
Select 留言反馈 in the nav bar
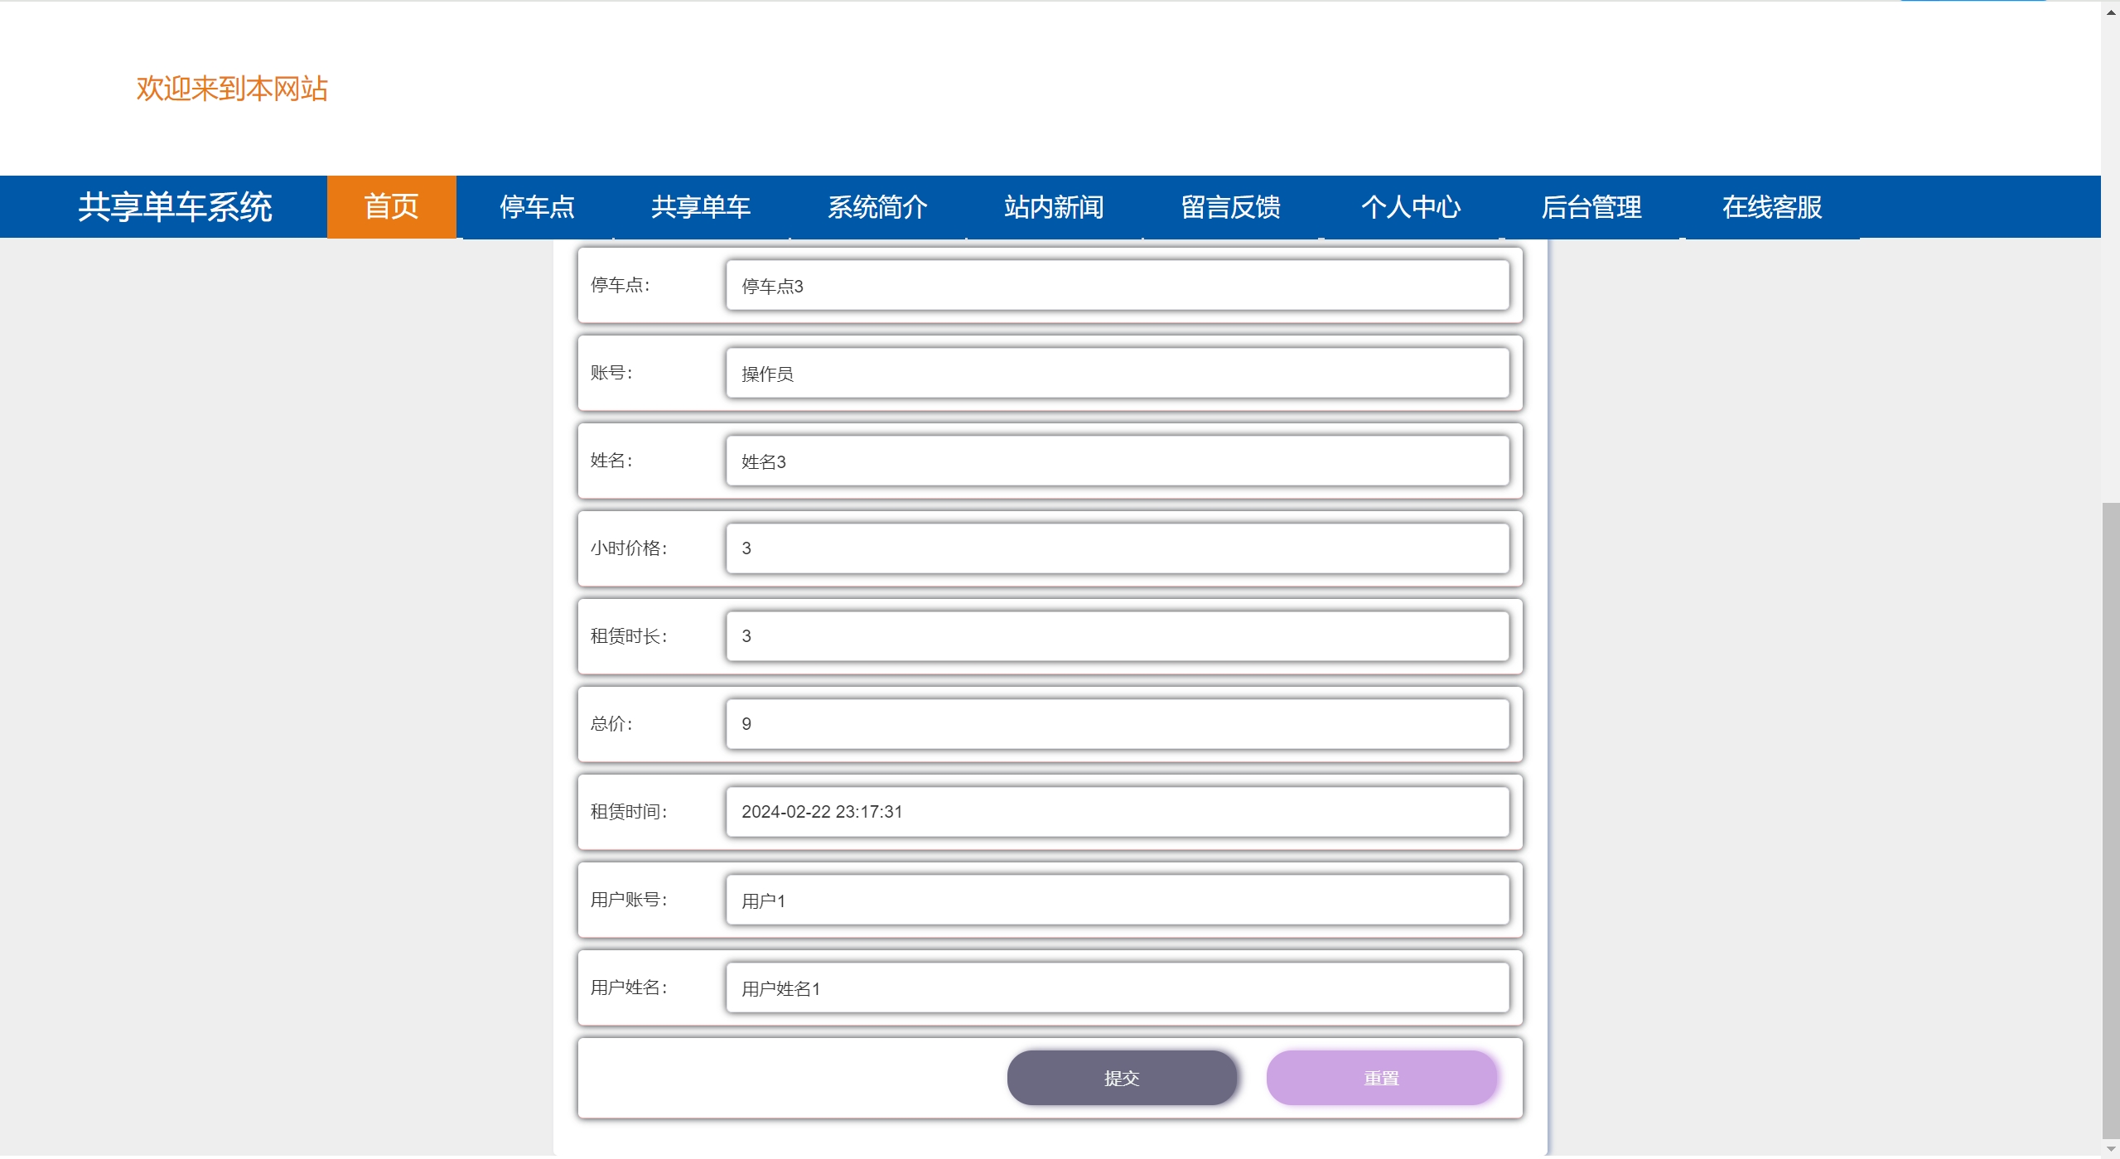tap(1230, 206)
